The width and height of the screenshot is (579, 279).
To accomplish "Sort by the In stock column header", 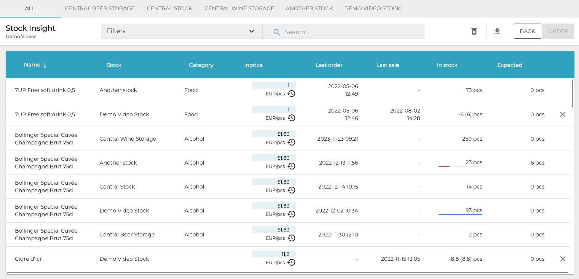I will click(447, 65).
